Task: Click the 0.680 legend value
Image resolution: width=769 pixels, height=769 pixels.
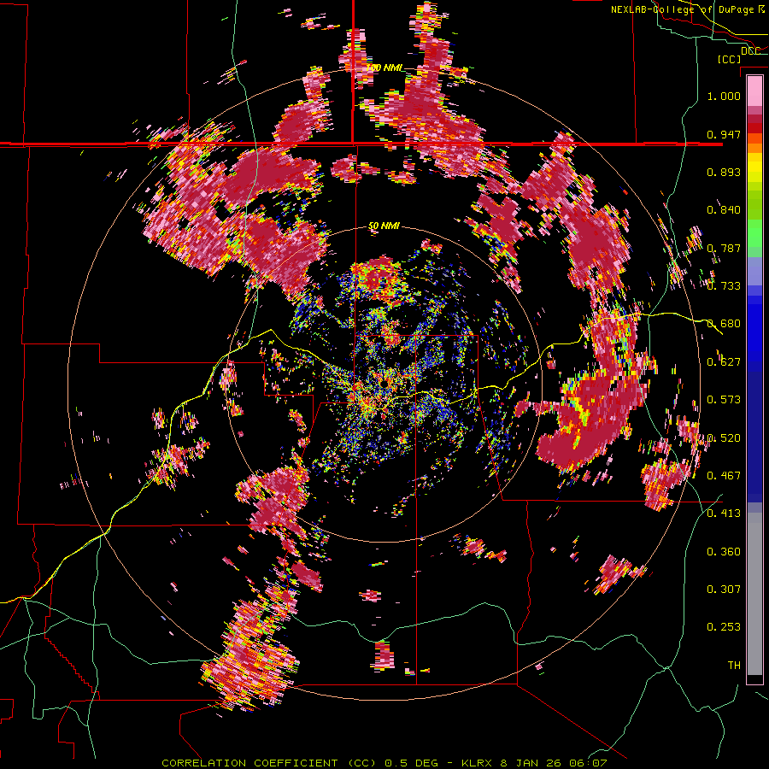Action: pos(724,324)
